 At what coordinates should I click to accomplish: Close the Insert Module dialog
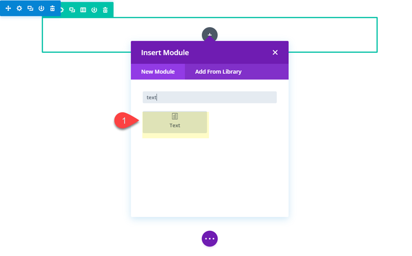[x=275, y=52]
